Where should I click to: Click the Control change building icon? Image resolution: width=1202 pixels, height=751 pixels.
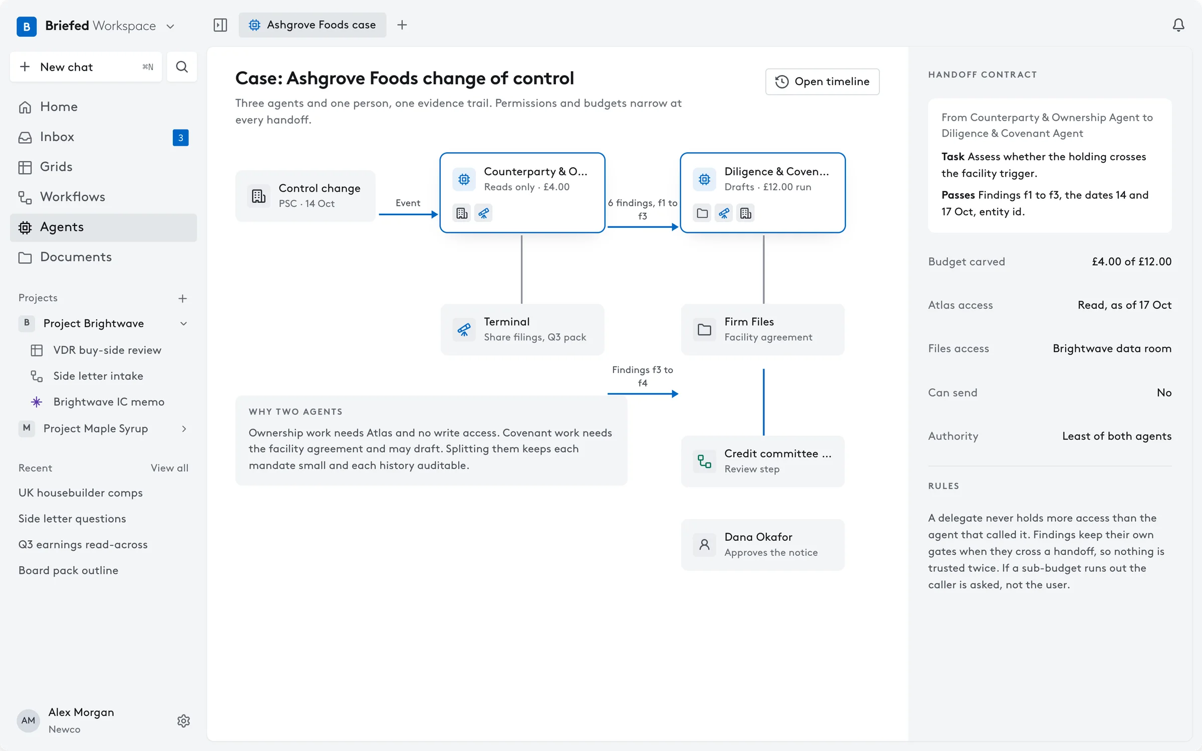(258, 196)
